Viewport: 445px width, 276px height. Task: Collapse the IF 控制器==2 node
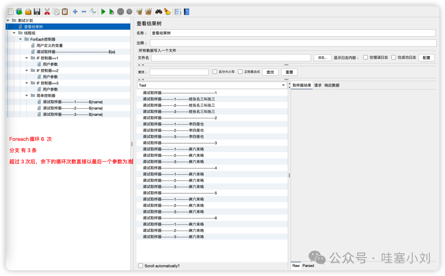(x=27, y=70)
